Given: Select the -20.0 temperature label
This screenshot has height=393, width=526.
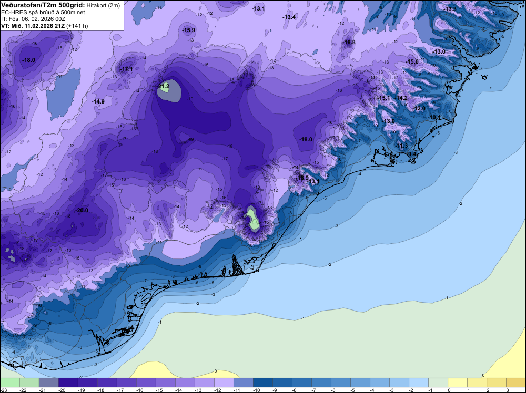Looking at the screenshot, I should pyautogui.click(x=82, y=210).
